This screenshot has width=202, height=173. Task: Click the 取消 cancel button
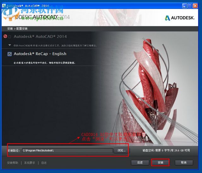pos(184,163)
